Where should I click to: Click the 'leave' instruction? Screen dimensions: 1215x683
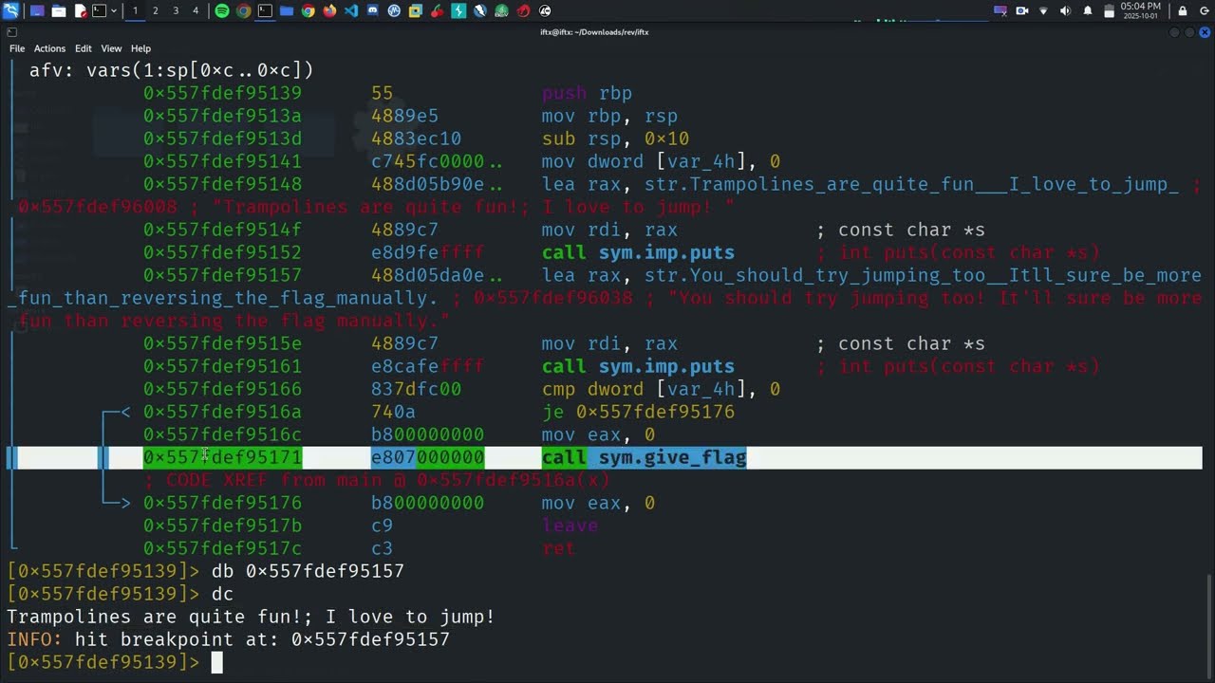570,526
